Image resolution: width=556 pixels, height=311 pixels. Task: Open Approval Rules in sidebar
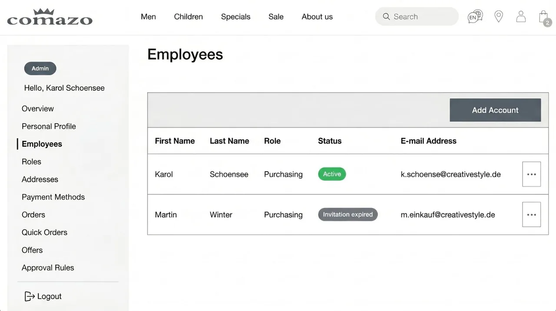tap(48, 268)
